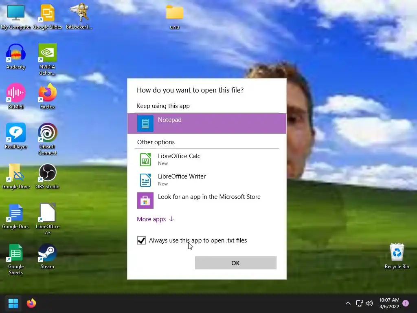417x313 pixels.
Task: Open the network status tray icon
Action: [x=359, y=303]
